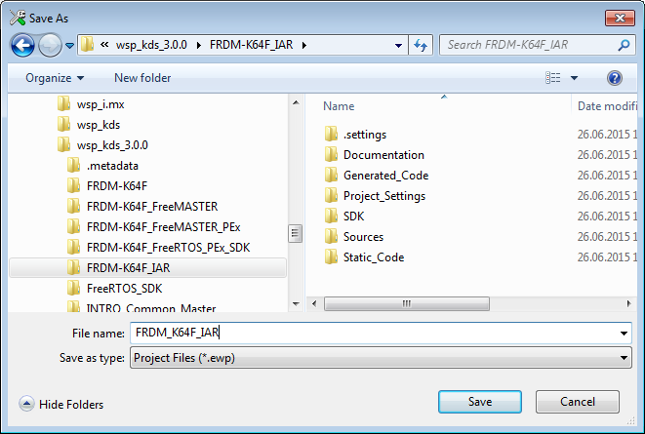645x434 pixels.
Task: Open the address bar path dropdown arrow
Action: point(398,45)
